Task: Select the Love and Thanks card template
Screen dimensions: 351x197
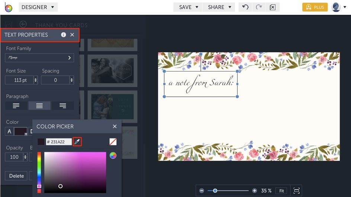Action: [x=112, y=107]
